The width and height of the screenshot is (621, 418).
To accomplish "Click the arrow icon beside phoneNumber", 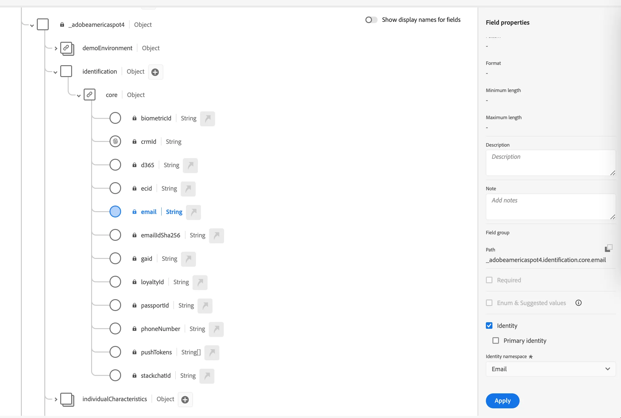I will tap(216, 329).
